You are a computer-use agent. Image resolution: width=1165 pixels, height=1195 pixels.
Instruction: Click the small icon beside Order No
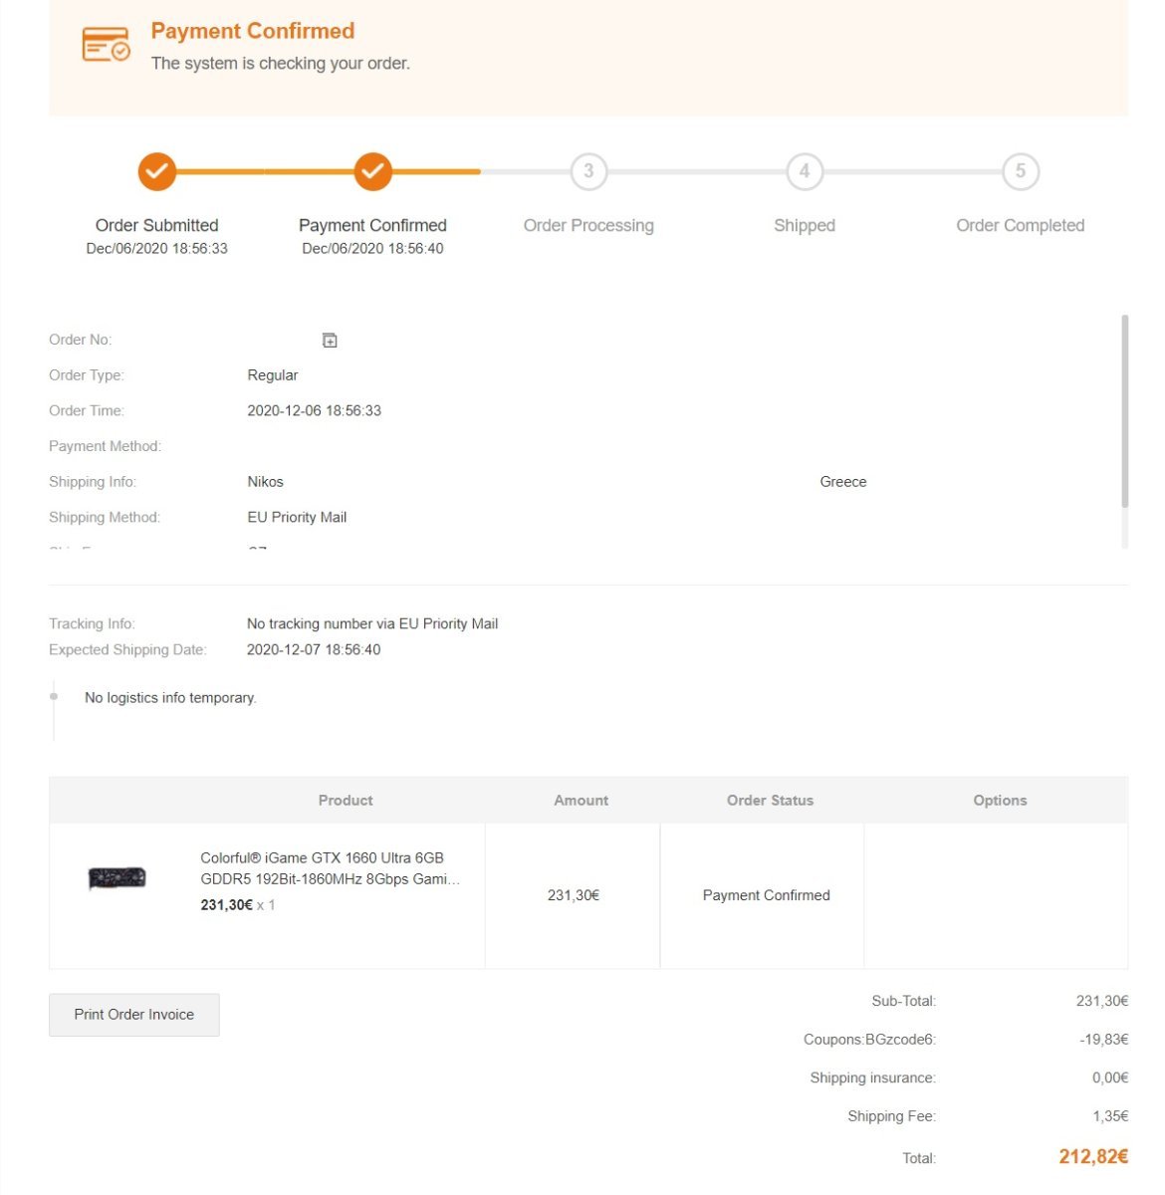point(330,341)
